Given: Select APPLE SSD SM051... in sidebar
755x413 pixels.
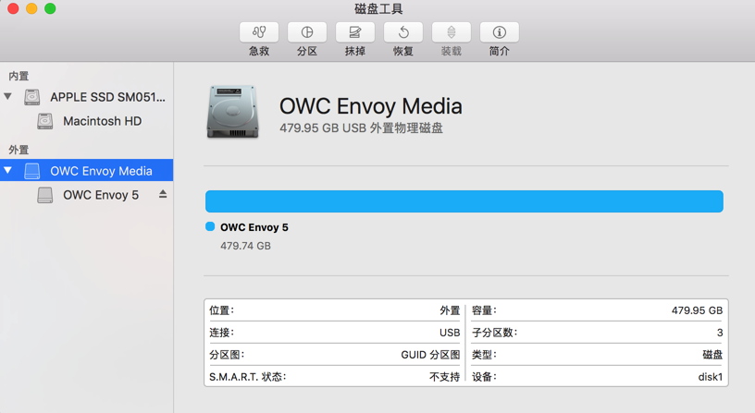Looking at the screenshot, I should click(107, 97).
